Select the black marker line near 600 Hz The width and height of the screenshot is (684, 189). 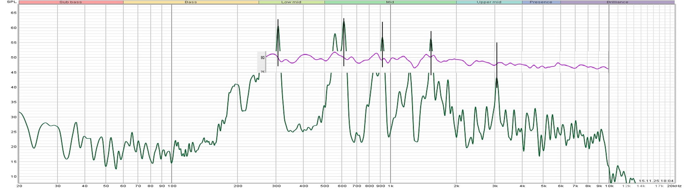tap(344, 43)
